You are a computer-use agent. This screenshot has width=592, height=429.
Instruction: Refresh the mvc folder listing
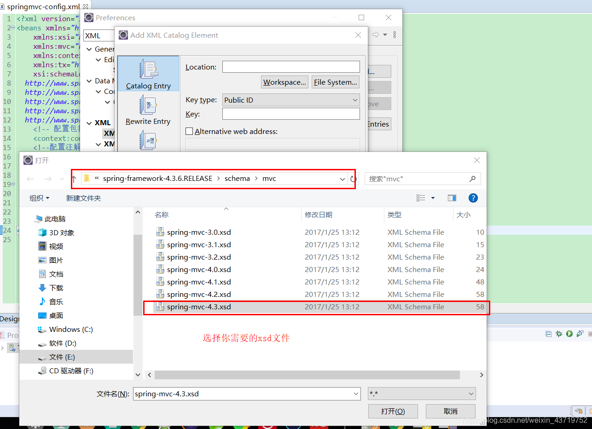[353, 179]
